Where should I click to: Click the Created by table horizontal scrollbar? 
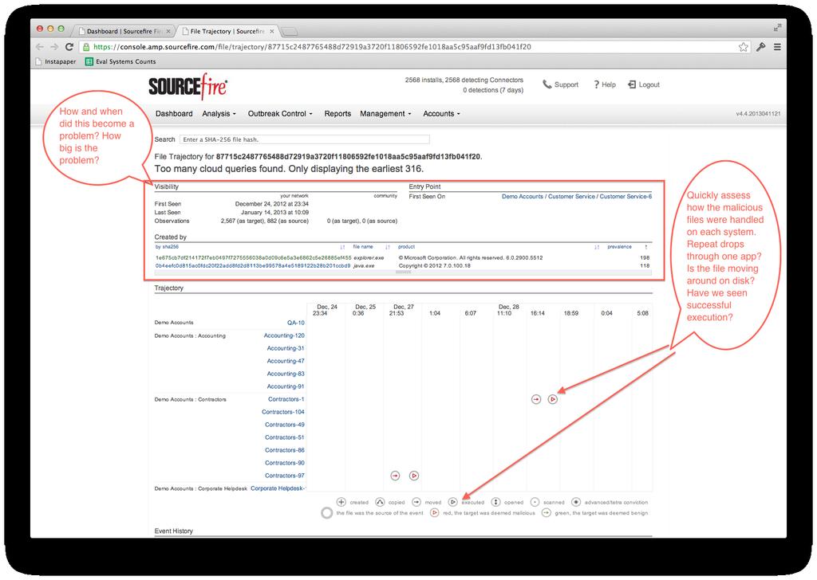tap(403, 272)
